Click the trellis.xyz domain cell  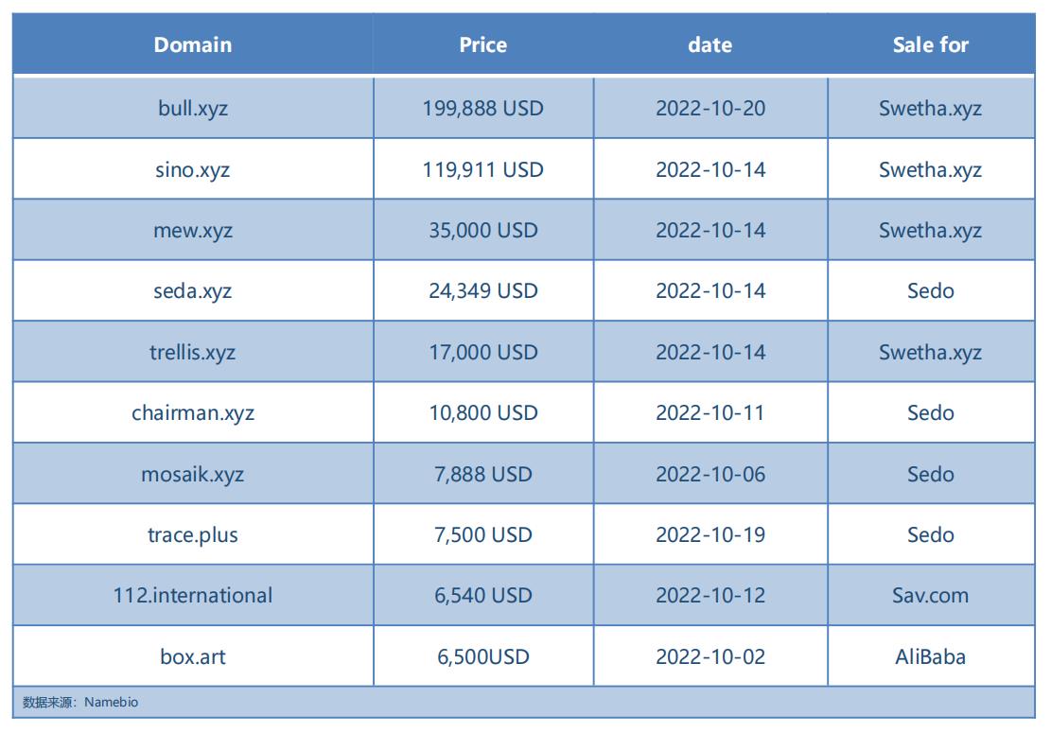[193, 352]
